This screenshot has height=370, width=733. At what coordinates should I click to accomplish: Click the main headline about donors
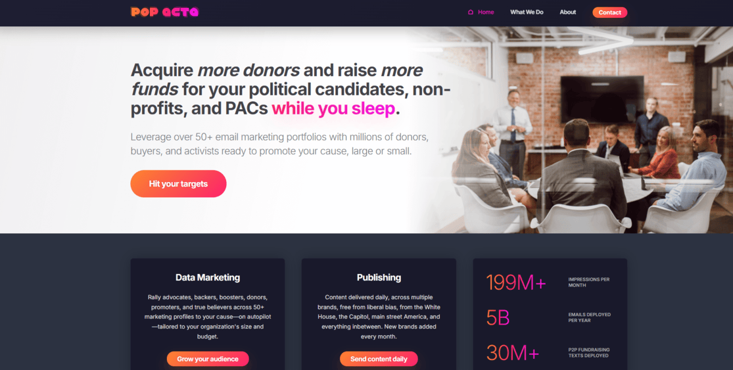coord(291,89)
